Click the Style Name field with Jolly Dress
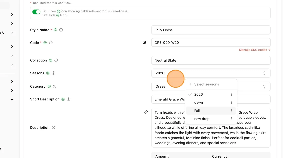Image resolution: width=283 pixels, height=158 pixels. 211,30
